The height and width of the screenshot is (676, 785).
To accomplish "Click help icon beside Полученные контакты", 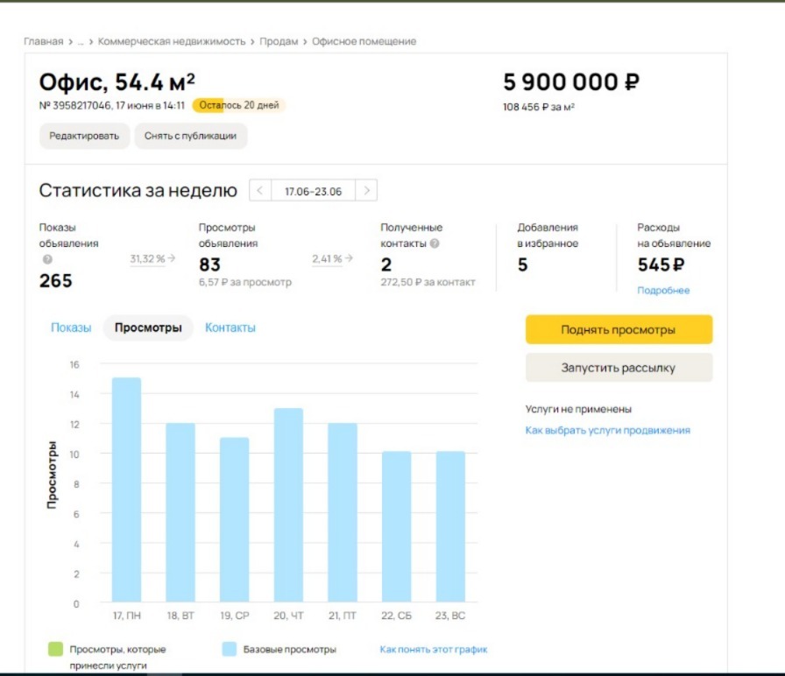I will pos(435,243).
